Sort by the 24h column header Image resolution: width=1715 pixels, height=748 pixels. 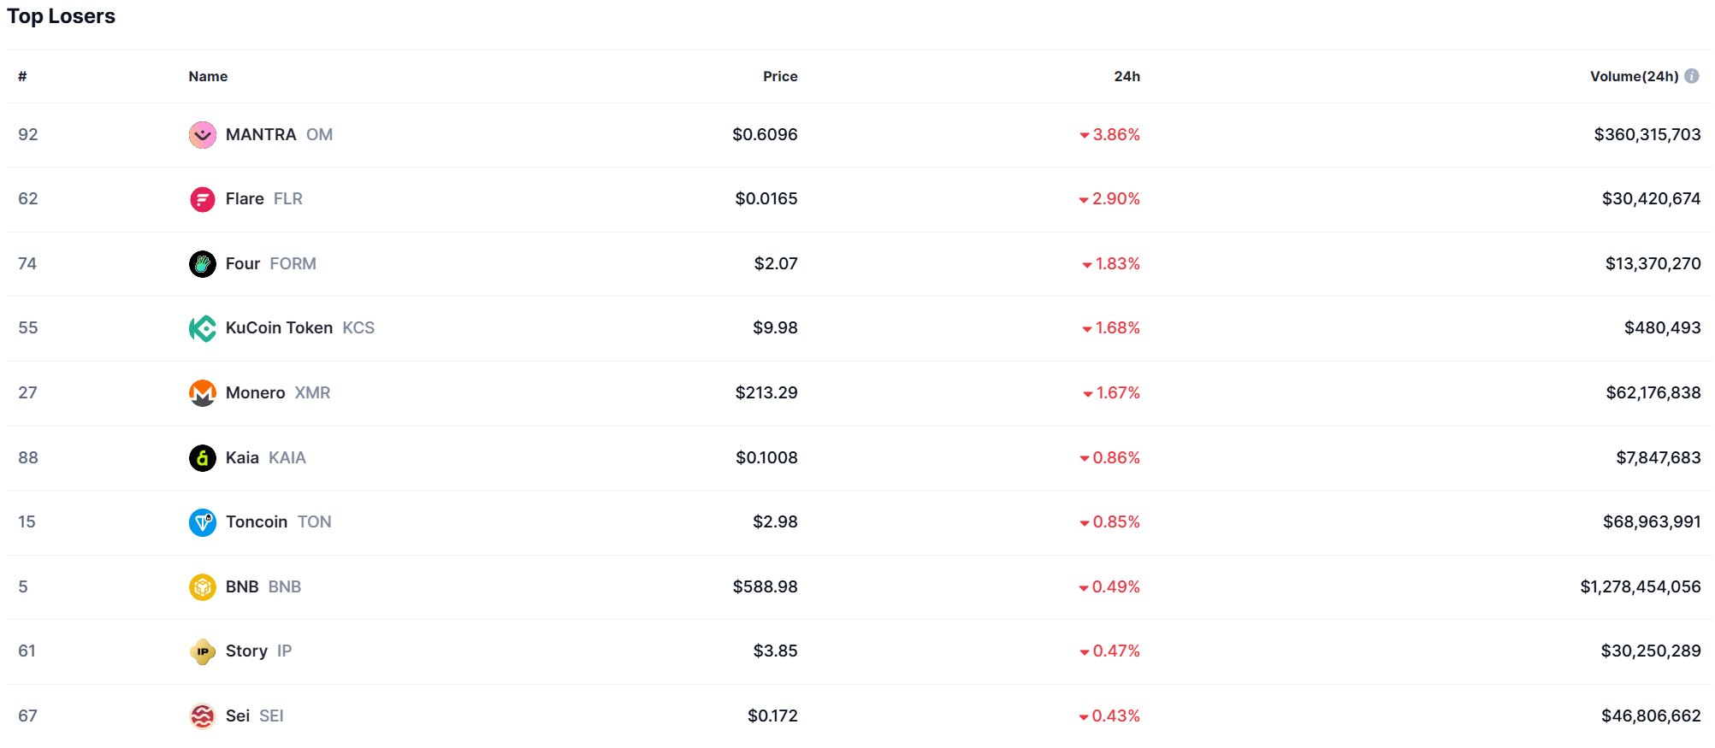coord(1127,77)
